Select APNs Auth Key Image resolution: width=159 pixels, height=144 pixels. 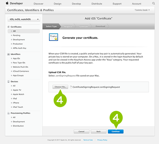pyautogui.click(x=20, y=48)
